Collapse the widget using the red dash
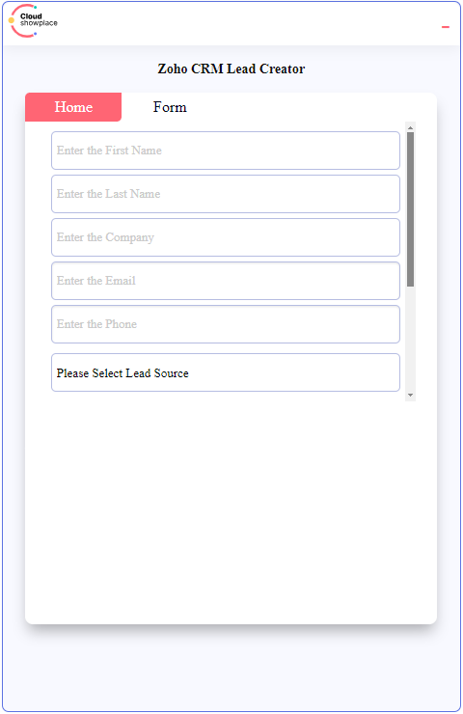 [446, 27]
